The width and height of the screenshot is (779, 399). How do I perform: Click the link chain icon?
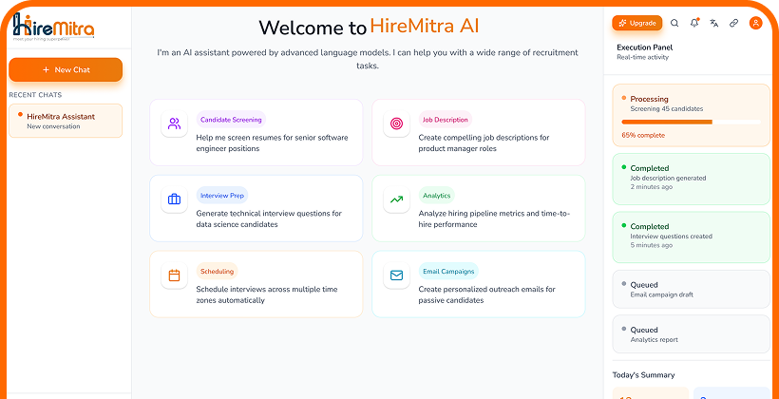click(734, 23)
